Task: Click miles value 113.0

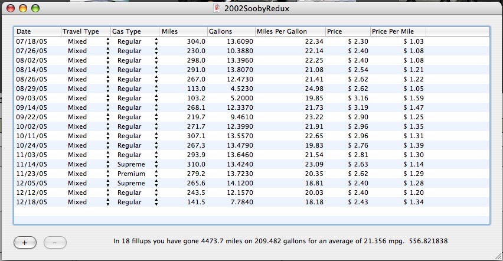Action: (196, 89)
